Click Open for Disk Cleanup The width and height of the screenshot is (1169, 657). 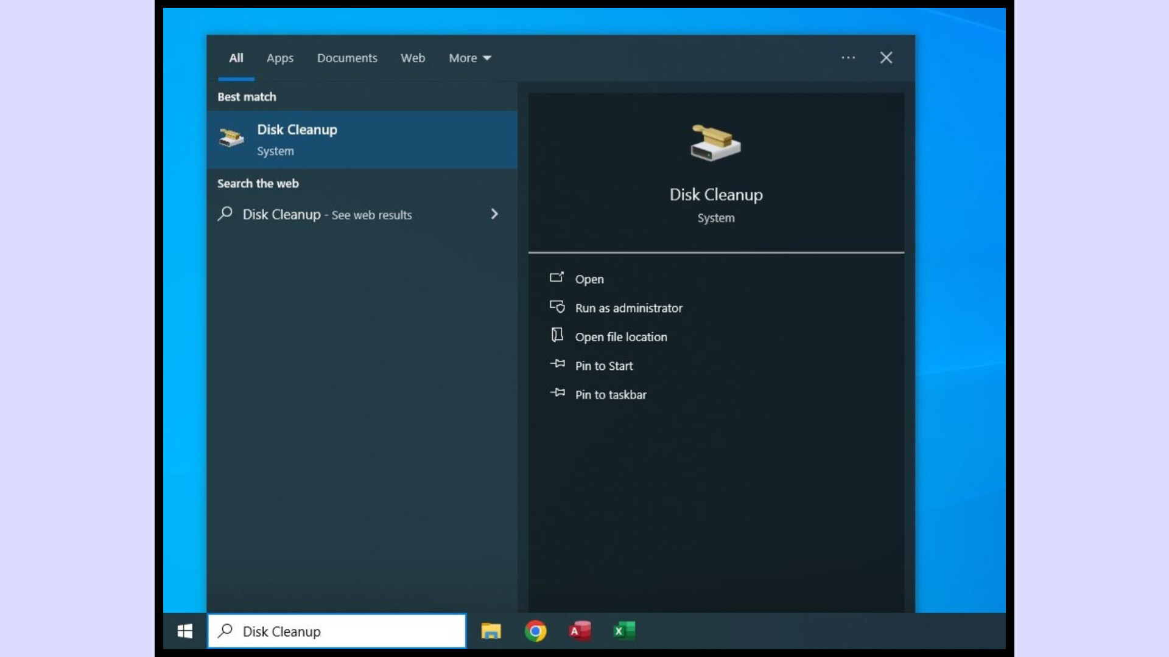pos(589,279)
